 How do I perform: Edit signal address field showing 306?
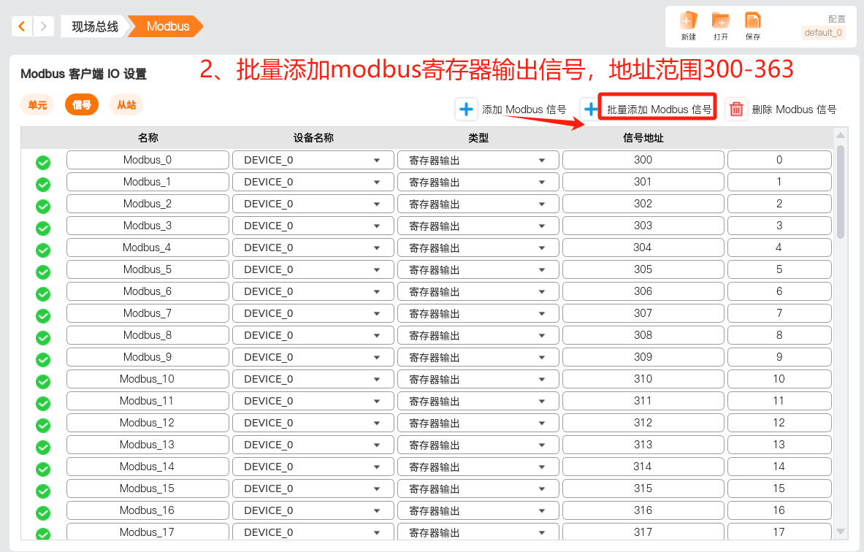coord(643,291)
